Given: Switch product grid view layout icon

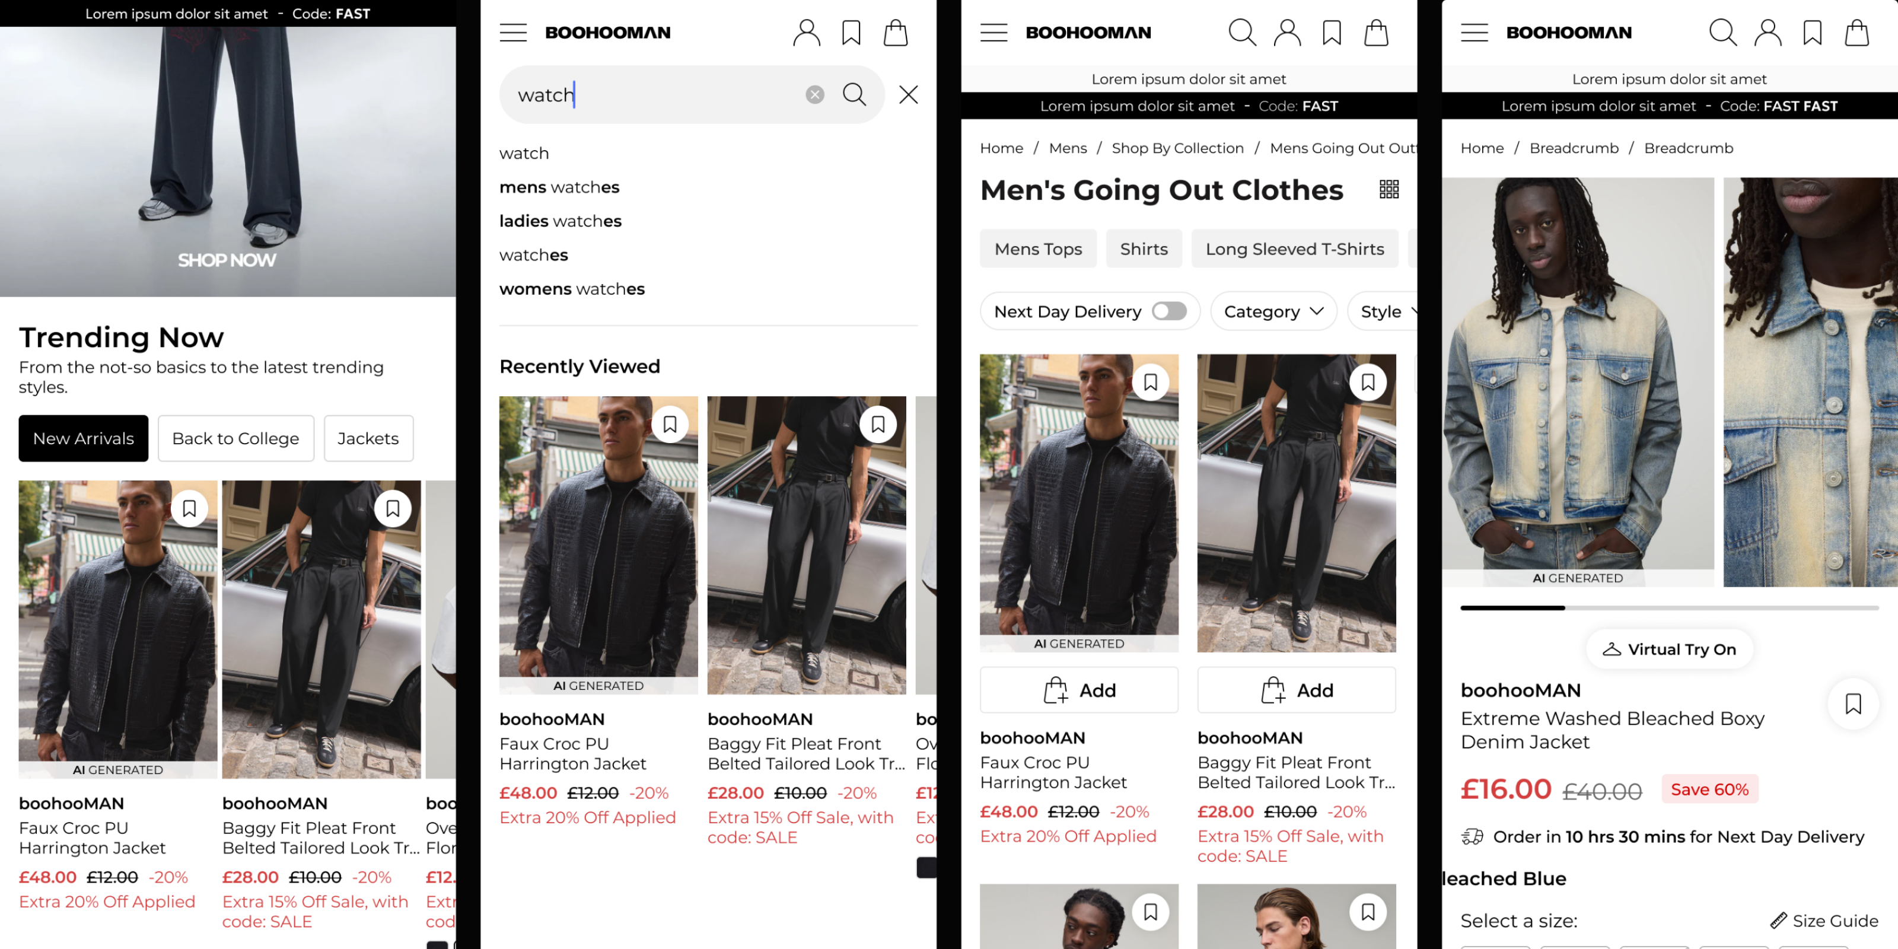Looking at the screenshot, I should [x=1389, y=189].
